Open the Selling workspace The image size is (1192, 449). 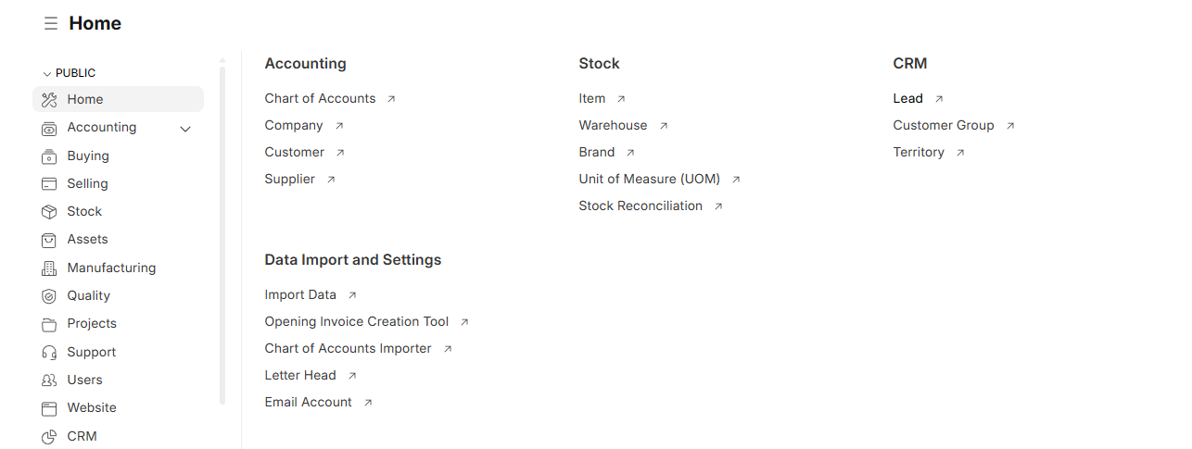point(87,184)
